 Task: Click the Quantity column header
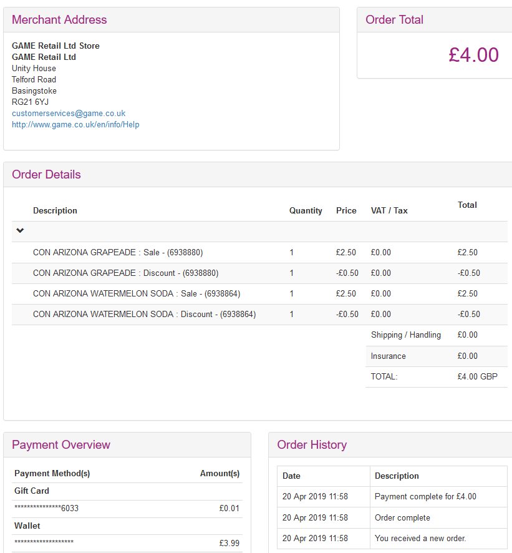coord(306,210)
